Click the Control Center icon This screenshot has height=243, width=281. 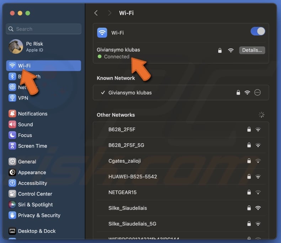pyautogui.click(x=12, y=194)
